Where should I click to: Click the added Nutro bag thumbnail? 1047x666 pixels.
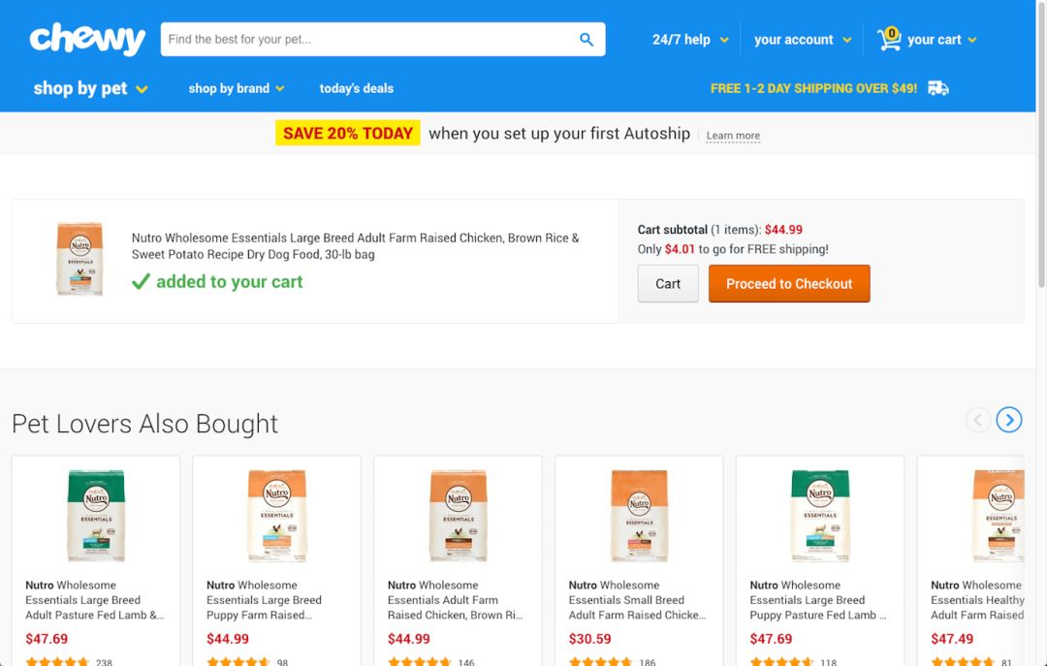point(79,259)
